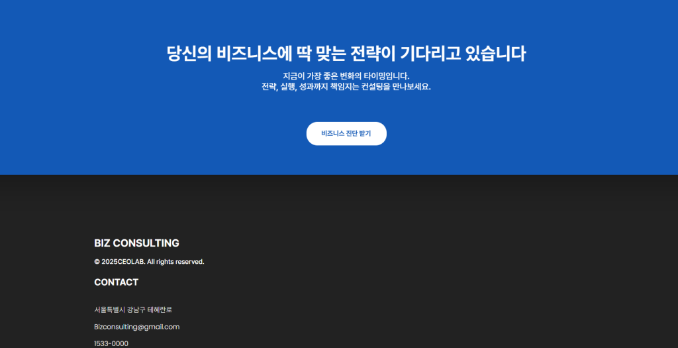Click the line ending with 컨설팅을 만나보세요
This screenshot has height=348, width=678.
click(346, 87)
